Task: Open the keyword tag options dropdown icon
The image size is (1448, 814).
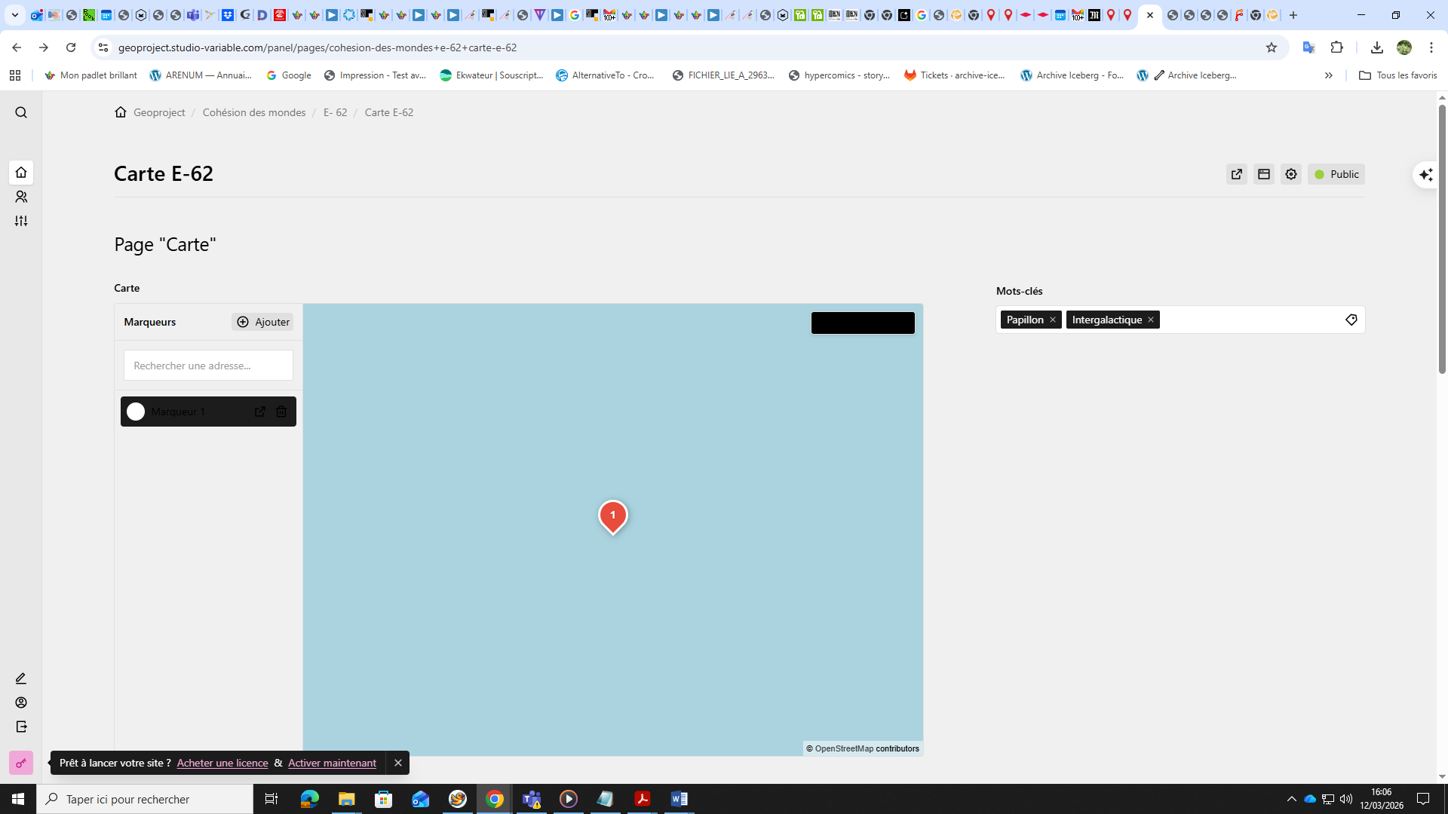Action: pyautogui.click(x=1351, y=320)
